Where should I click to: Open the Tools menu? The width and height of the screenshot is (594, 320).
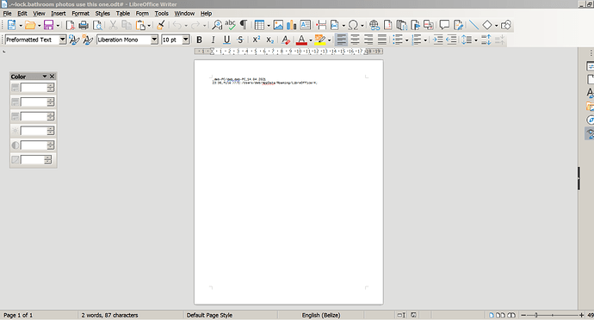tap(161, 13)
